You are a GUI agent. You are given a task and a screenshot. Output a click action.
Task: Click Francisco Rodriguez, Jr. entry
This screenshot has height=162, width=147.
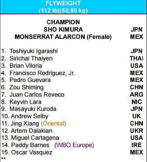(42, 73)
